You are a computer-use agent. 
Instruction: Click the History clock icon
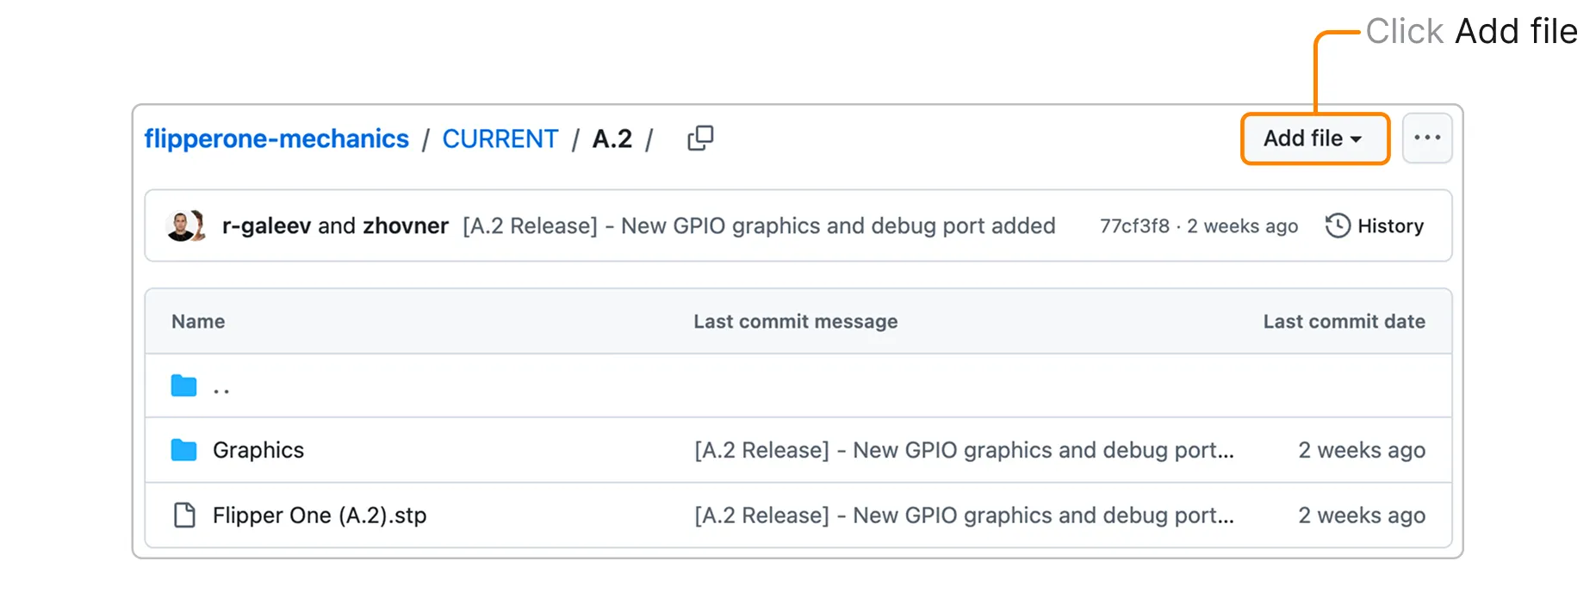pos(1338,225)
